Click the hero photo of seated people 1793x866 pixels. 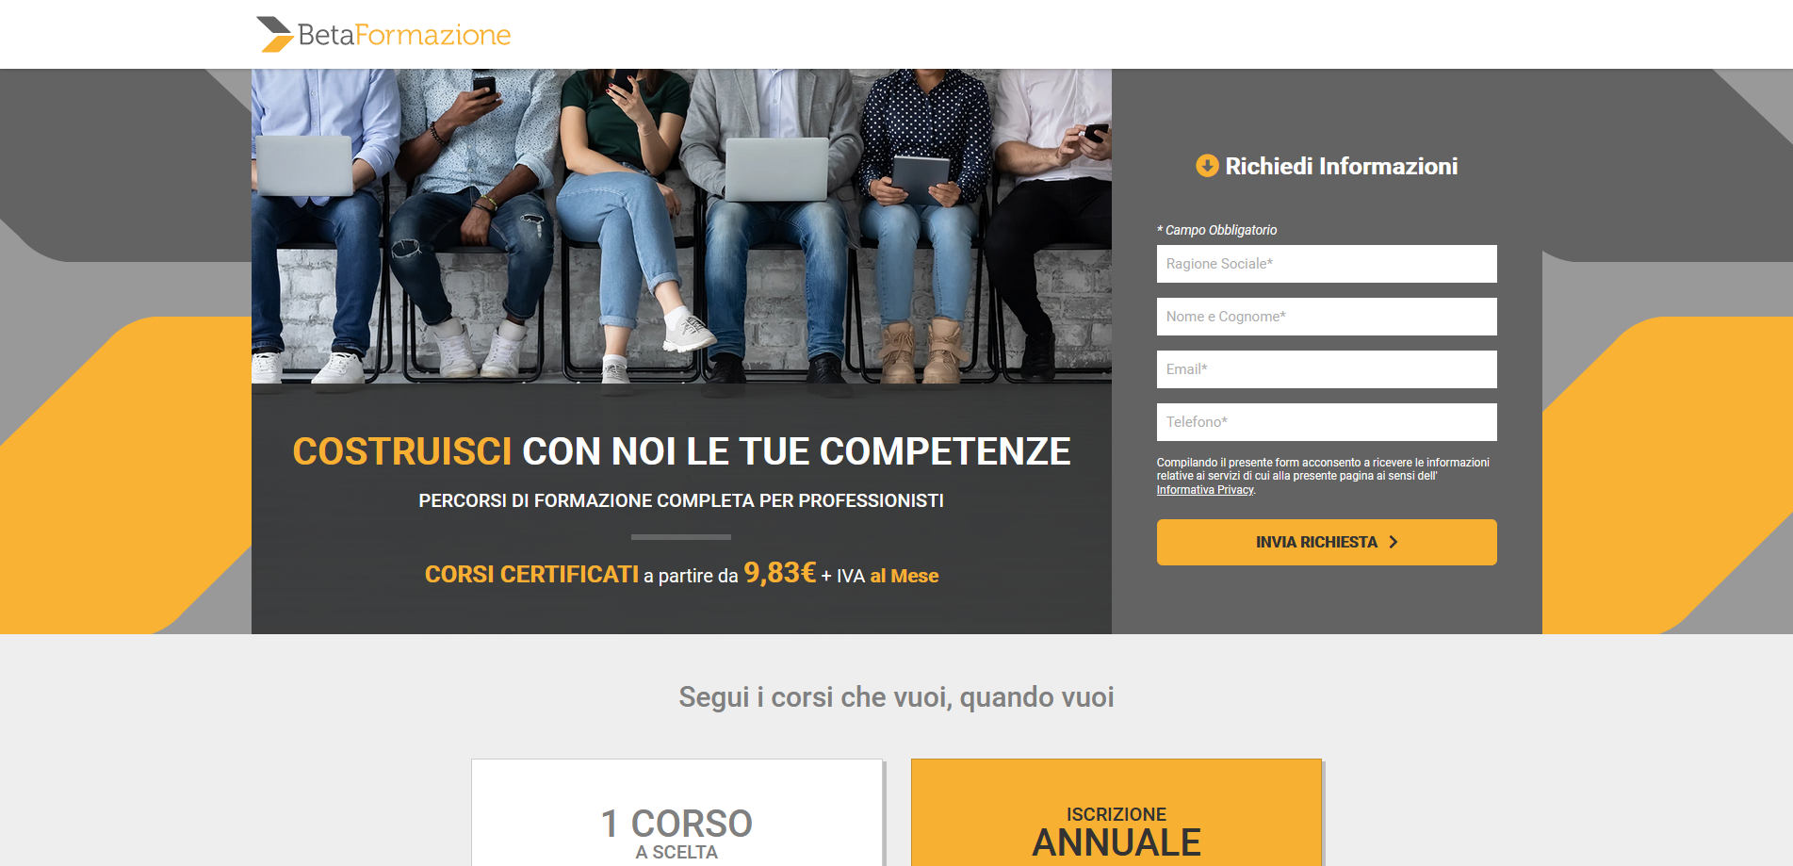[x=681, y=226]
